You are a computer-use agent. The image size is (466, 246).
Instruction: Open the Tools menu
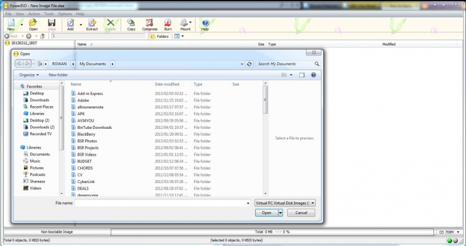pos(49,13)
